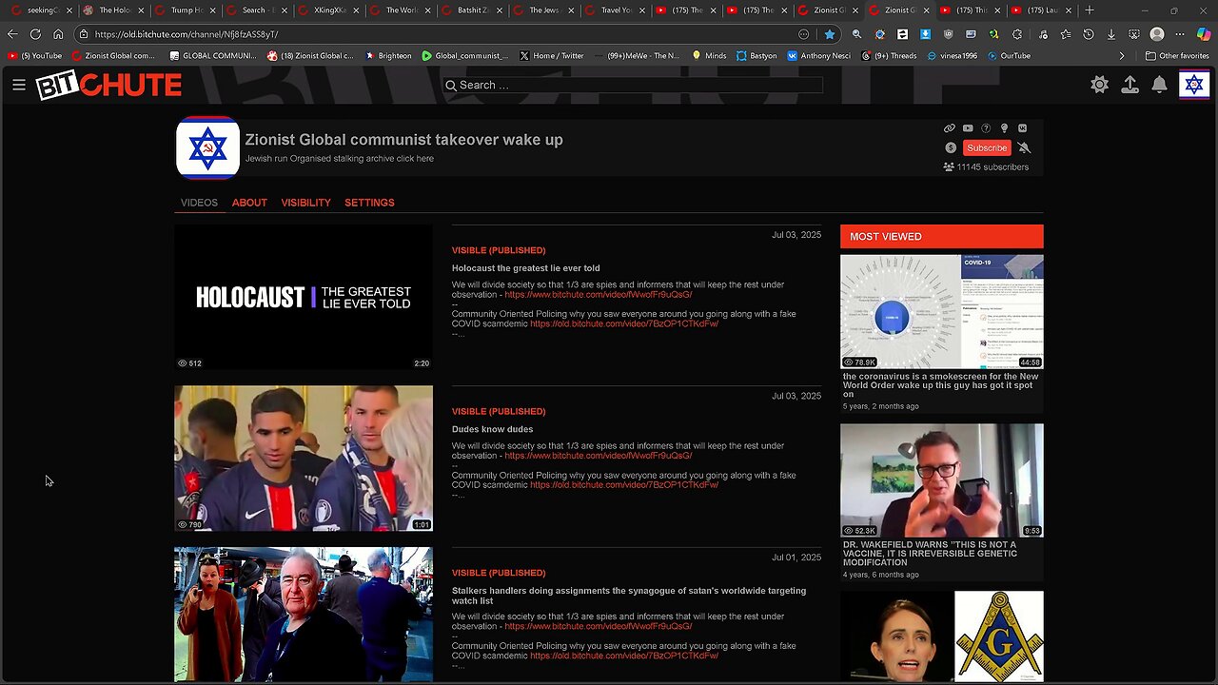
Task: Open the upload video icon
Action: point(1130,85)
